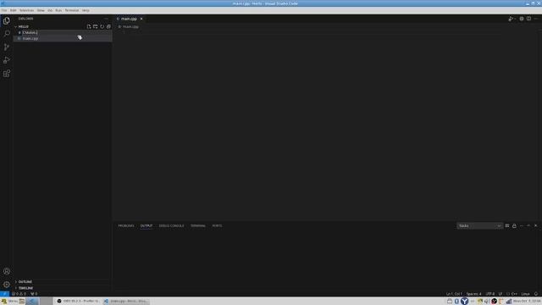Change encoding via UTF-8 status item
Image resolution: width=542 pixels, height=305 pixels.
pyautogui.click(x=489, y=294)
